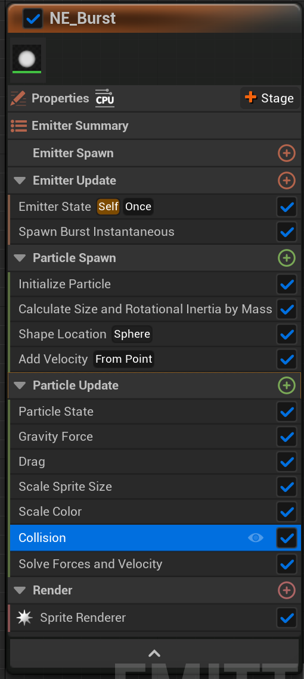
Task: Collapse the Render section triangle
Action: click(x=20, y=590)
